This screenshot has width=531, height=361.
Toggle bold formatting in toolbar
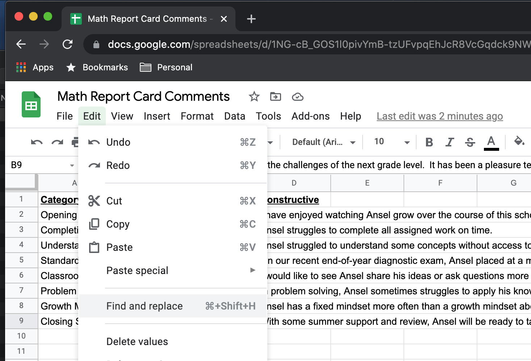tap(429, 142)
